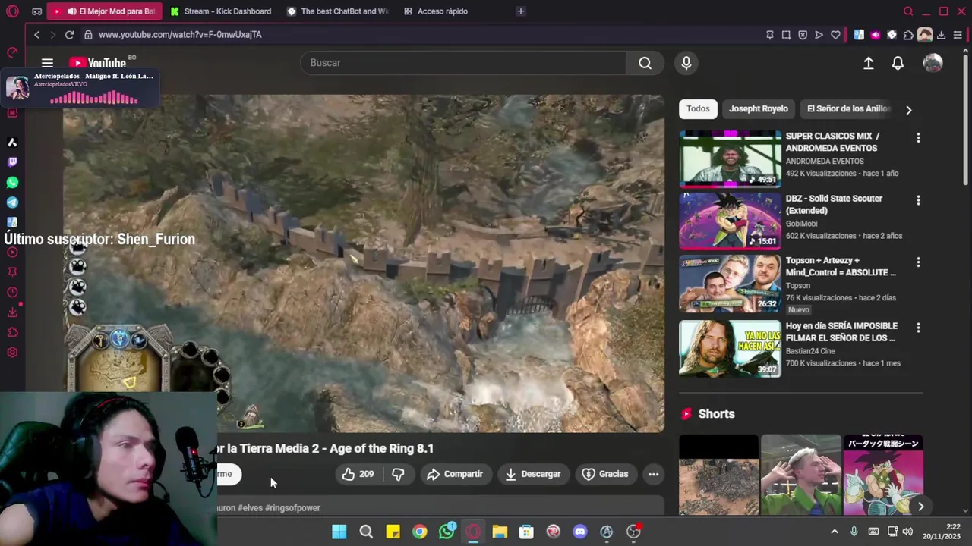Open the Opera menu logo

[x=12, y=11]
